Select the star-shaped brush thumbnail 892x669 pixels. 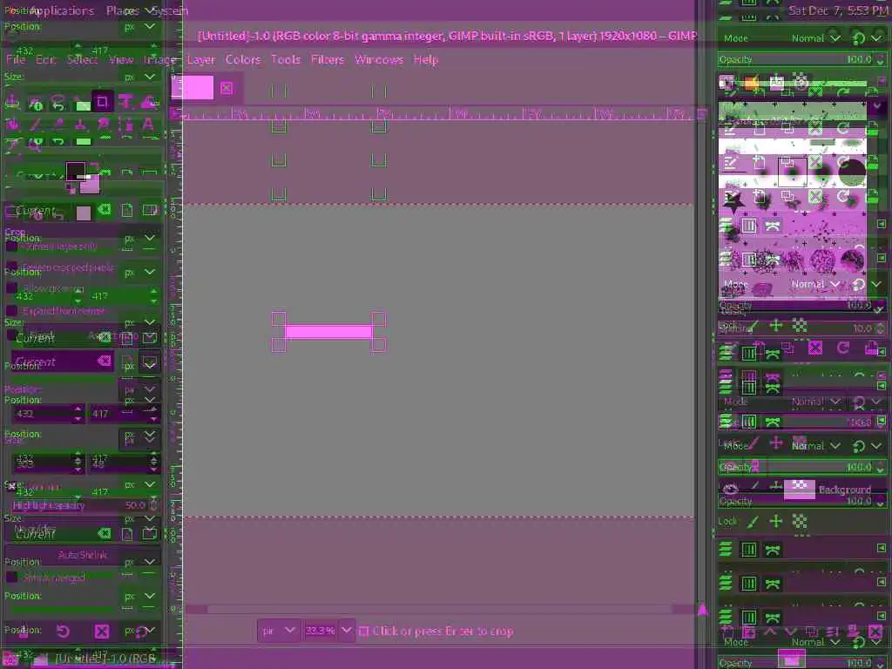pos(733,201)
